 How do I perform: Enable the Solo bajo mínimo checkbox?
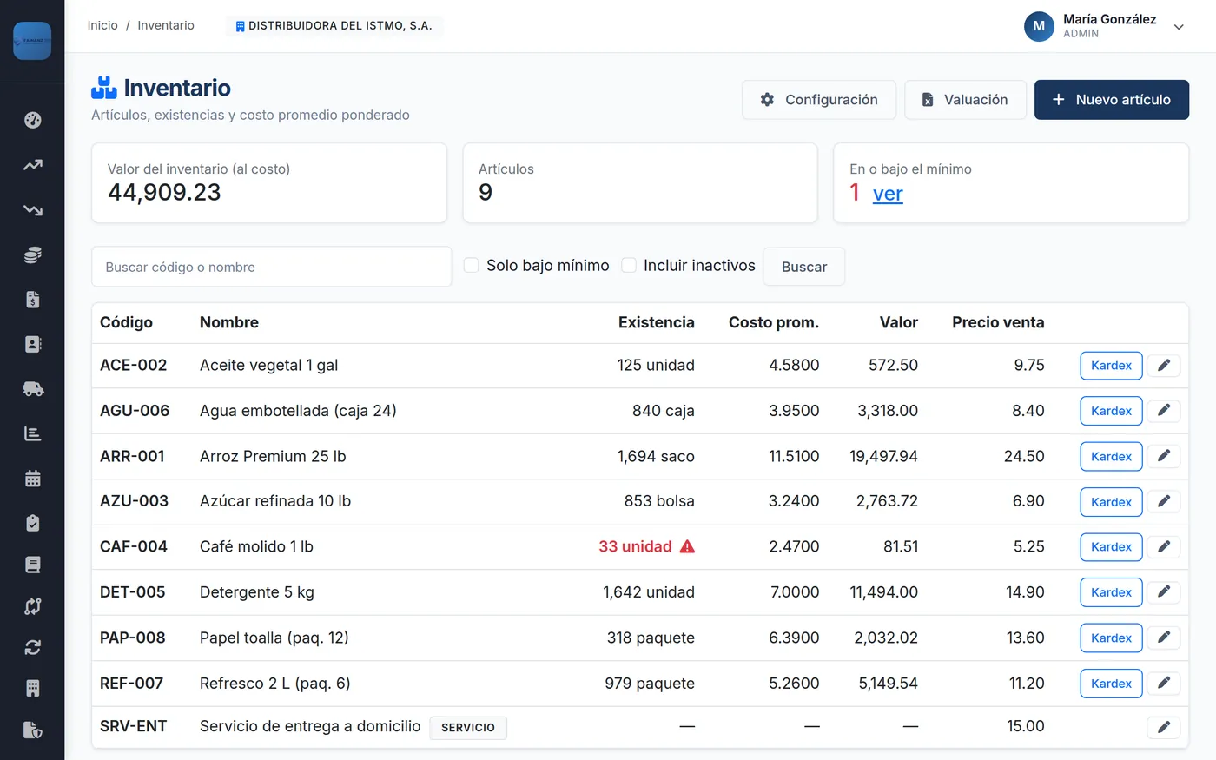(x=472, y=265)
